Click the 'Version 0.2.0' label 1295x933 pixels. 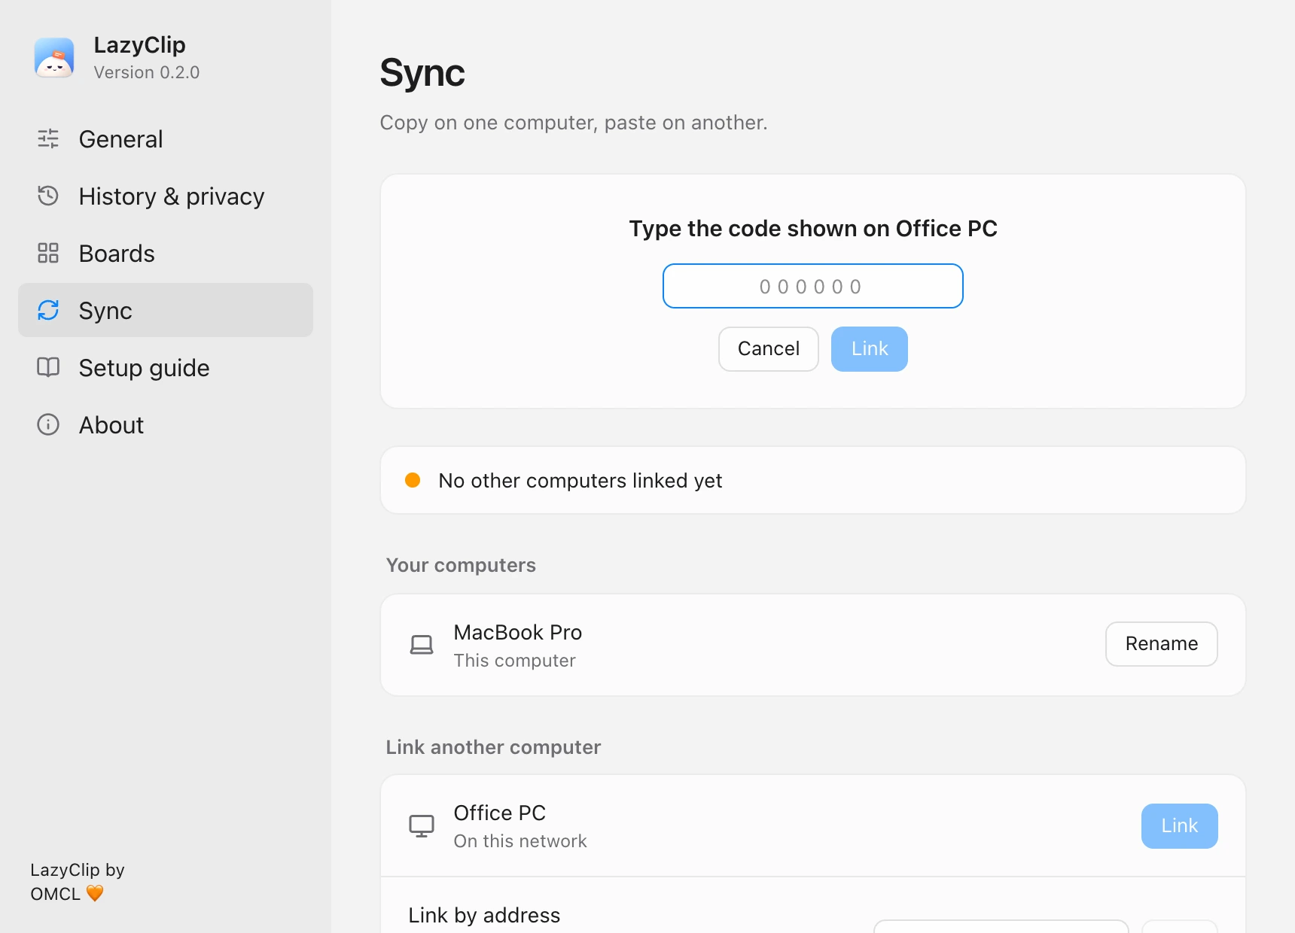point(147,72)
